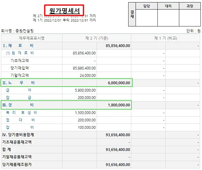
Task: Click the 노무비 total 6,000,000.00
Action: [x=119, y=83]
